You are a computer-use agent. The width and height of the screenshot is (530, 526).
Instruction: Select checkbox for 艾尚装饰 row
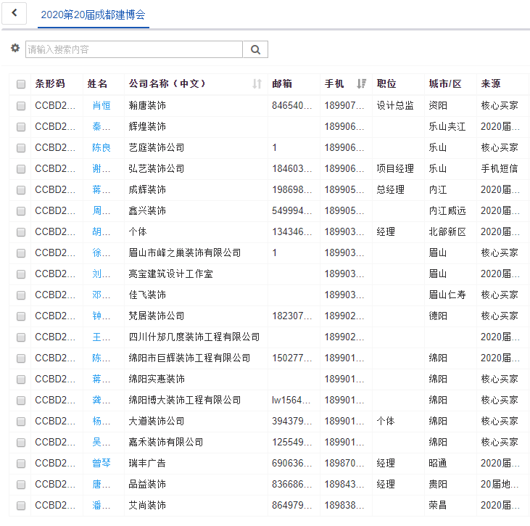pos(21,506)
